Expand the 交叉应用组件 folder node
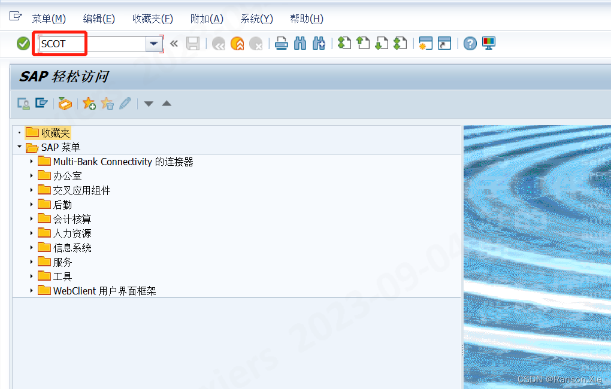This screenshot has height=389, width=611. click(x=32, y=190)
